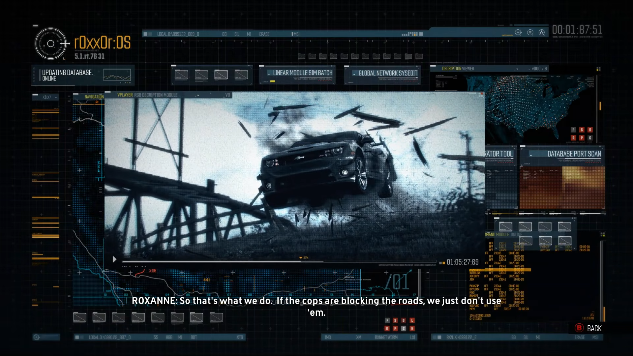The width and height of the screenshot is (633, 356).
Task: Click the Updating Database line graph
Action: [x=117, y=75]
